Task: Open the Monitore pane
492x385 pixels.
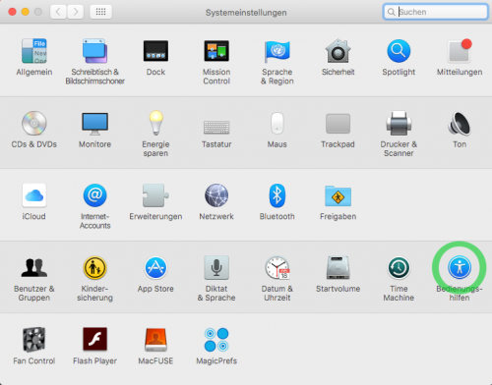Action: coord(94,124)
